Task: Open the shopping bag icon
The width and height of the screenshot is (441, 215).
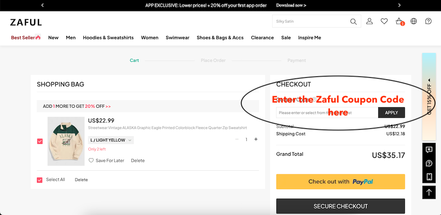Action: click(399, 21)
